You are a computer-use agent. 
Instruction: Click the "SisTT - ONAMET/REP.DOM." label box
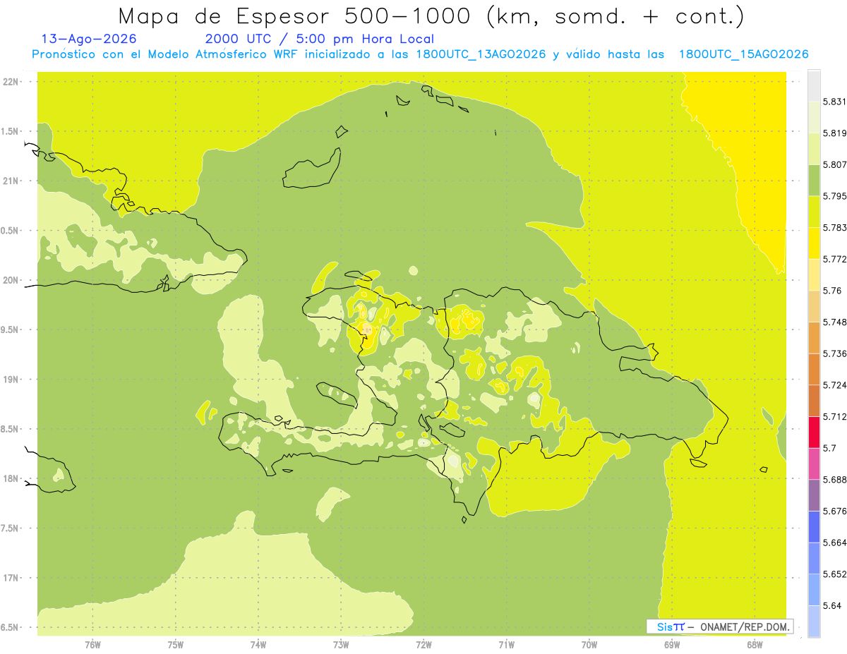pyautogui.click(x=720, y=626)
